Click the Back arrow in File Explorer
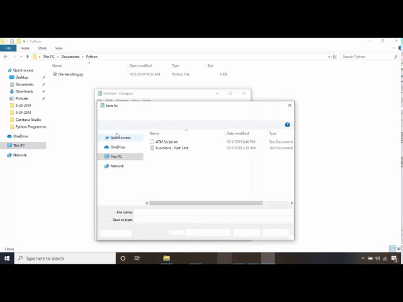Screen dimensions: 403x302 [x=6, y=57]
